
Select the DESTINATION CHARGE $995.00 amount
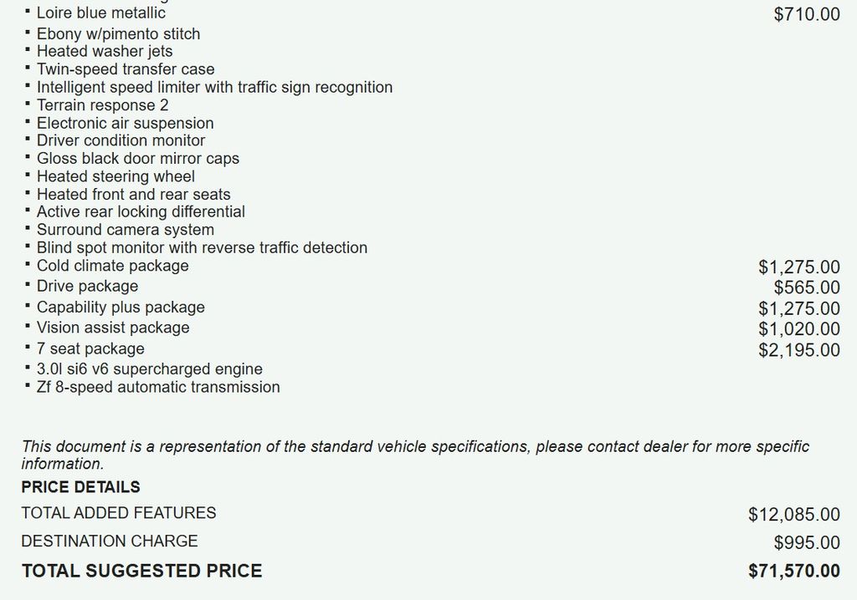[x=807, y=543]
